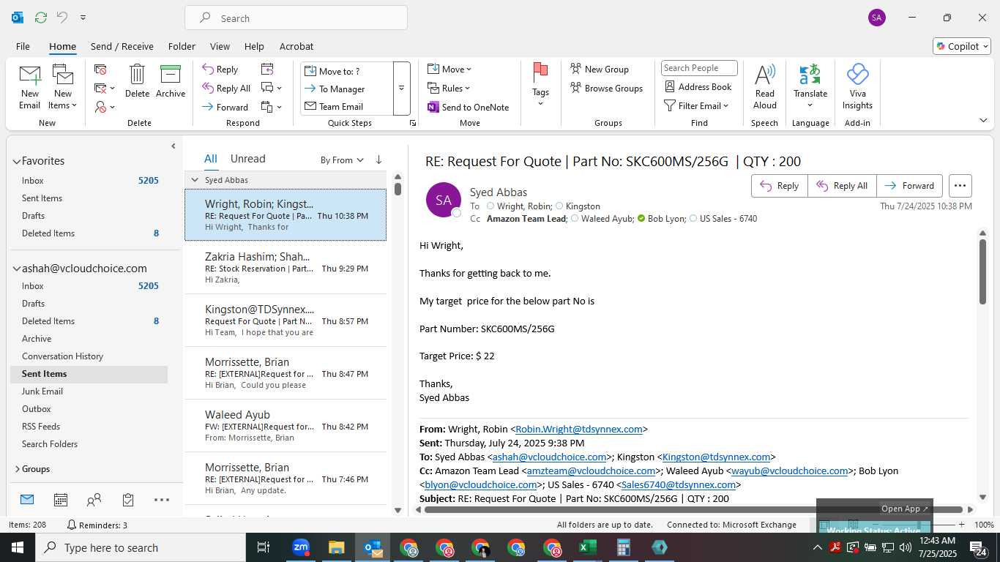1000x562 pixels.
Task: Open Filter Email dropdown
Action: tap(696, 105)
